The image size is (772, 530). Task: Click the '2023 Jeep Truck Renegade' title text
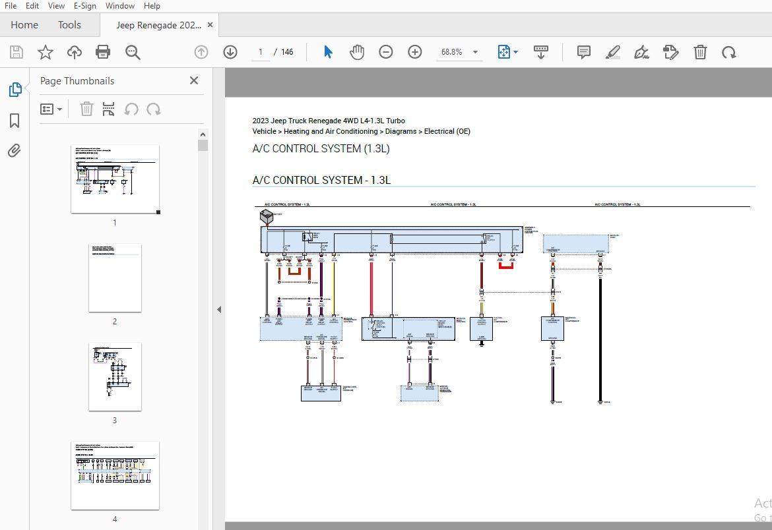coord(329,121)
